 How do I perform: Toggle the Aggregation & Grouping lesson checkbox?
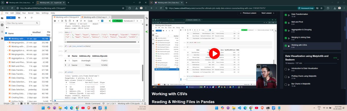pos(286,31)
